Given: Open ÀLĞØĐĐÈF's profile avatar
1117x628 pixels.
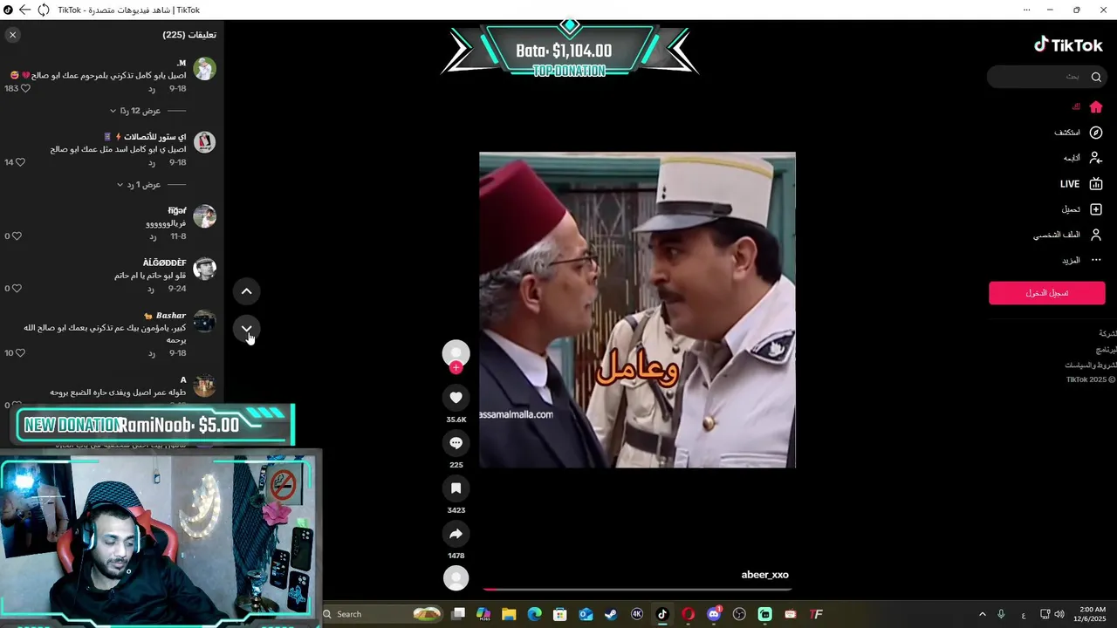Looking at the screenshot, I should pyautogui.click(x=204, y=269).
